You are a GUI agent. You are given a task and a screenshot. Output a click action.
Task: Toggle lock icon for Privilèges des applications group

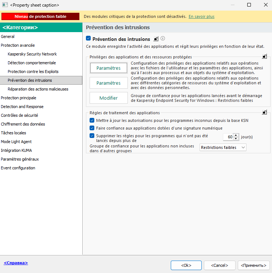click(x=264, y=56)
